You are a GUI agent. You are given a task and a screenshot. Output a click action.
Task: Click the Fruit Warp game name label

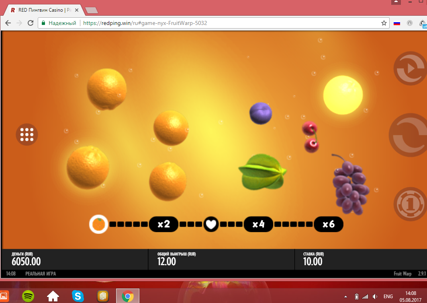[402, 274]
